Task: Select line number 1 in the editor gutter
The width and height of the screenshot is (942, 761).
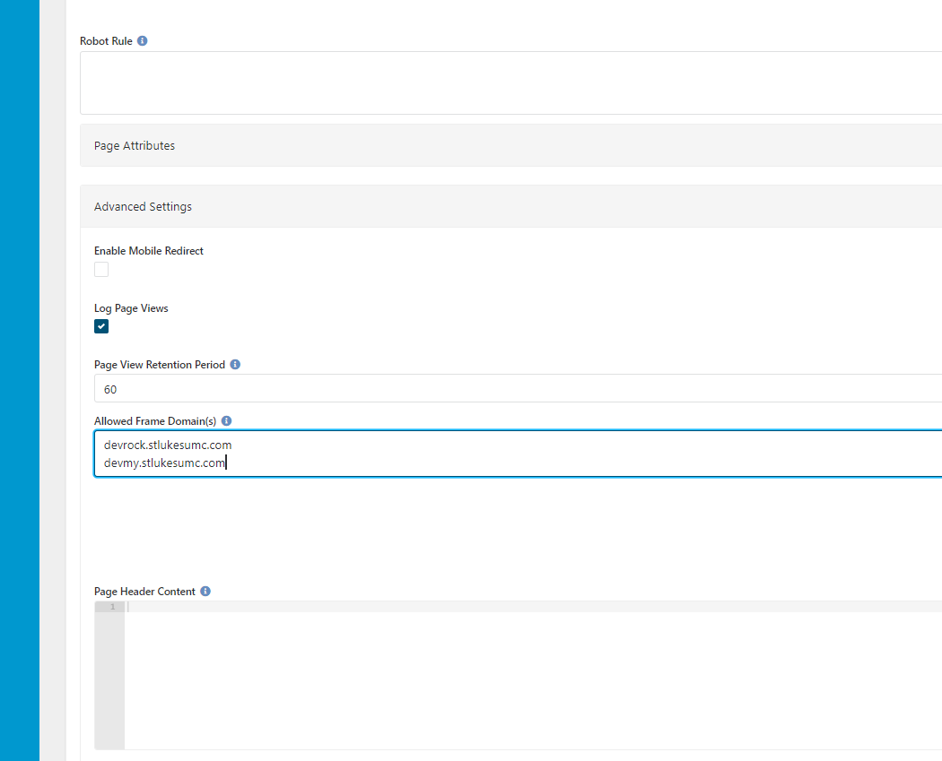Action: coord(112,607)
